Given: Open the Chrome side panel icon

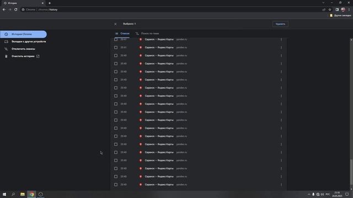Looking at the screenshot, I should 337,10.
